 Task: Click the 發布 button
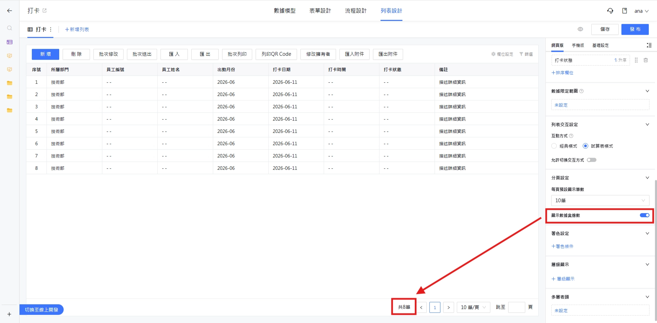click(x=635, y=29)
